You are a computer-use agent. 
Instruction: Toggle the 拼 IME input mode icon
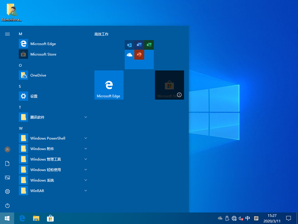point(256,218)
